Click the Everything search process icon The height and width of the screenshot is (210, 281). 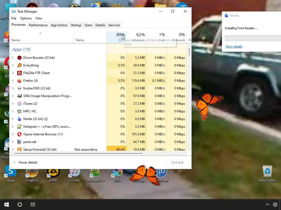19,65
